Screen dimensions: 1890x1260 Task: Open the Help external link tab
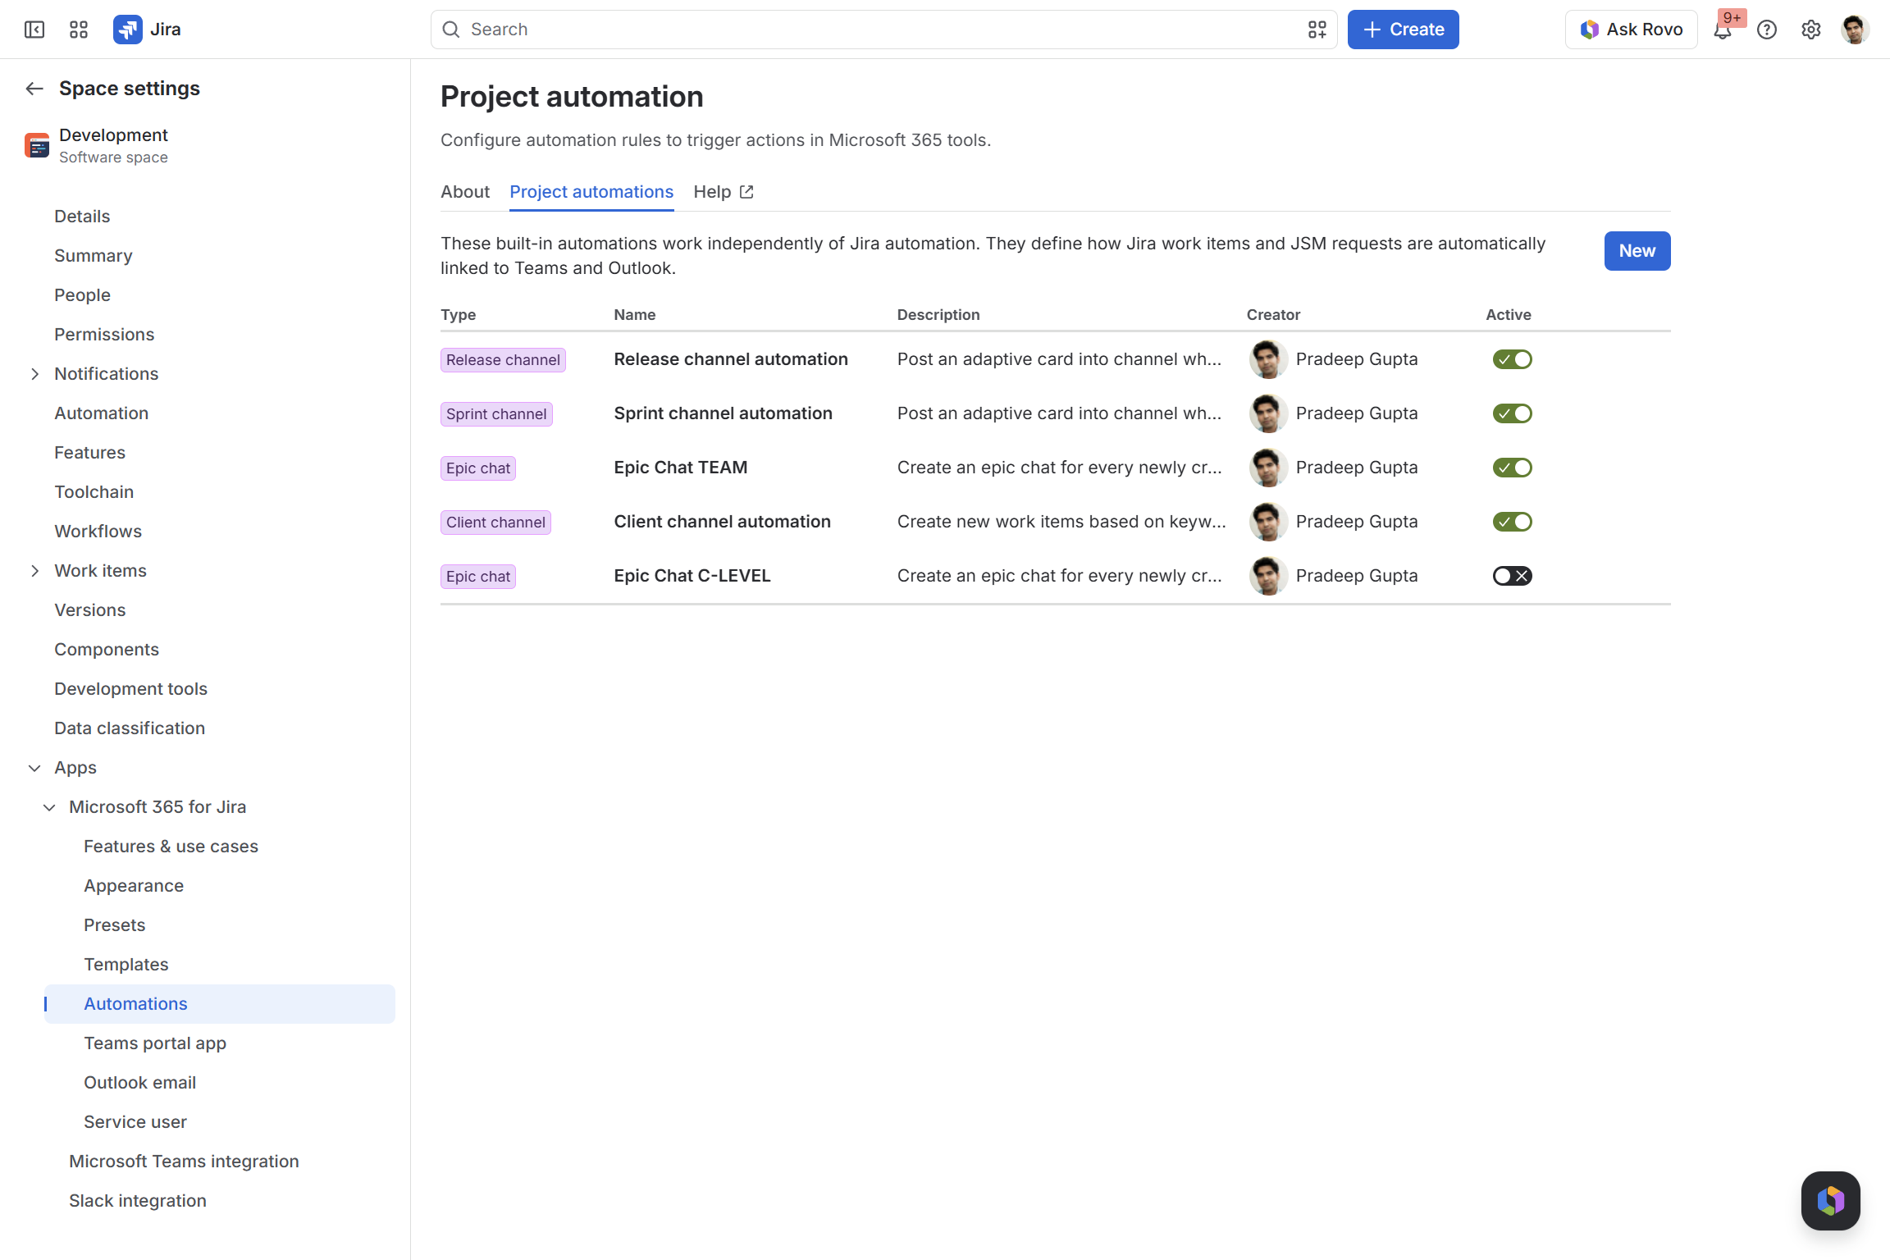point(724,192)
